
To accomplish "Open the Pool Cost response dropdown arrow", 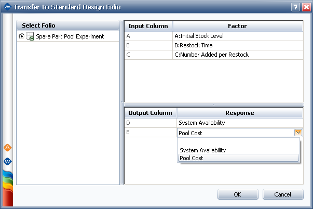I will [x=298, y=133].
